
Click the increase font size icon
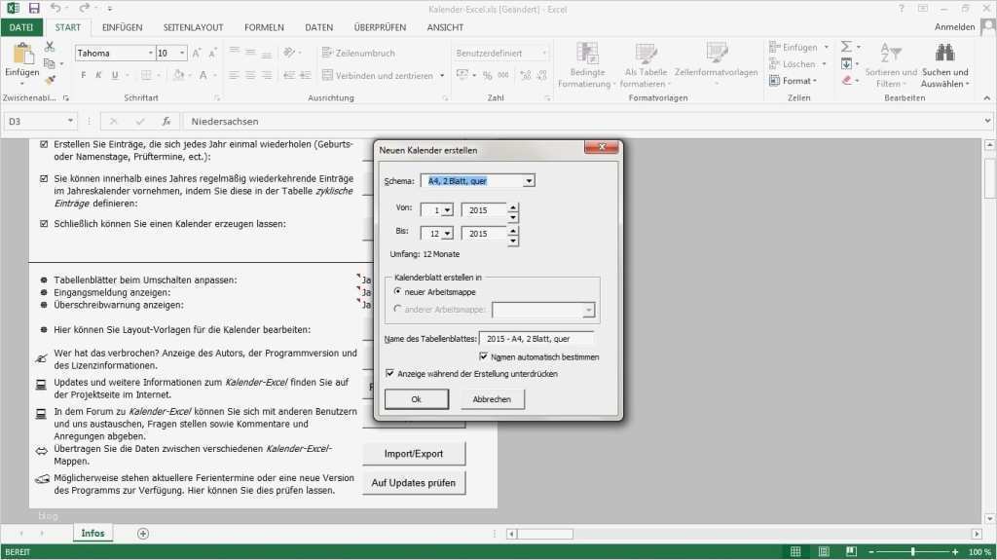pyautogui.click(x=197, y=53)
